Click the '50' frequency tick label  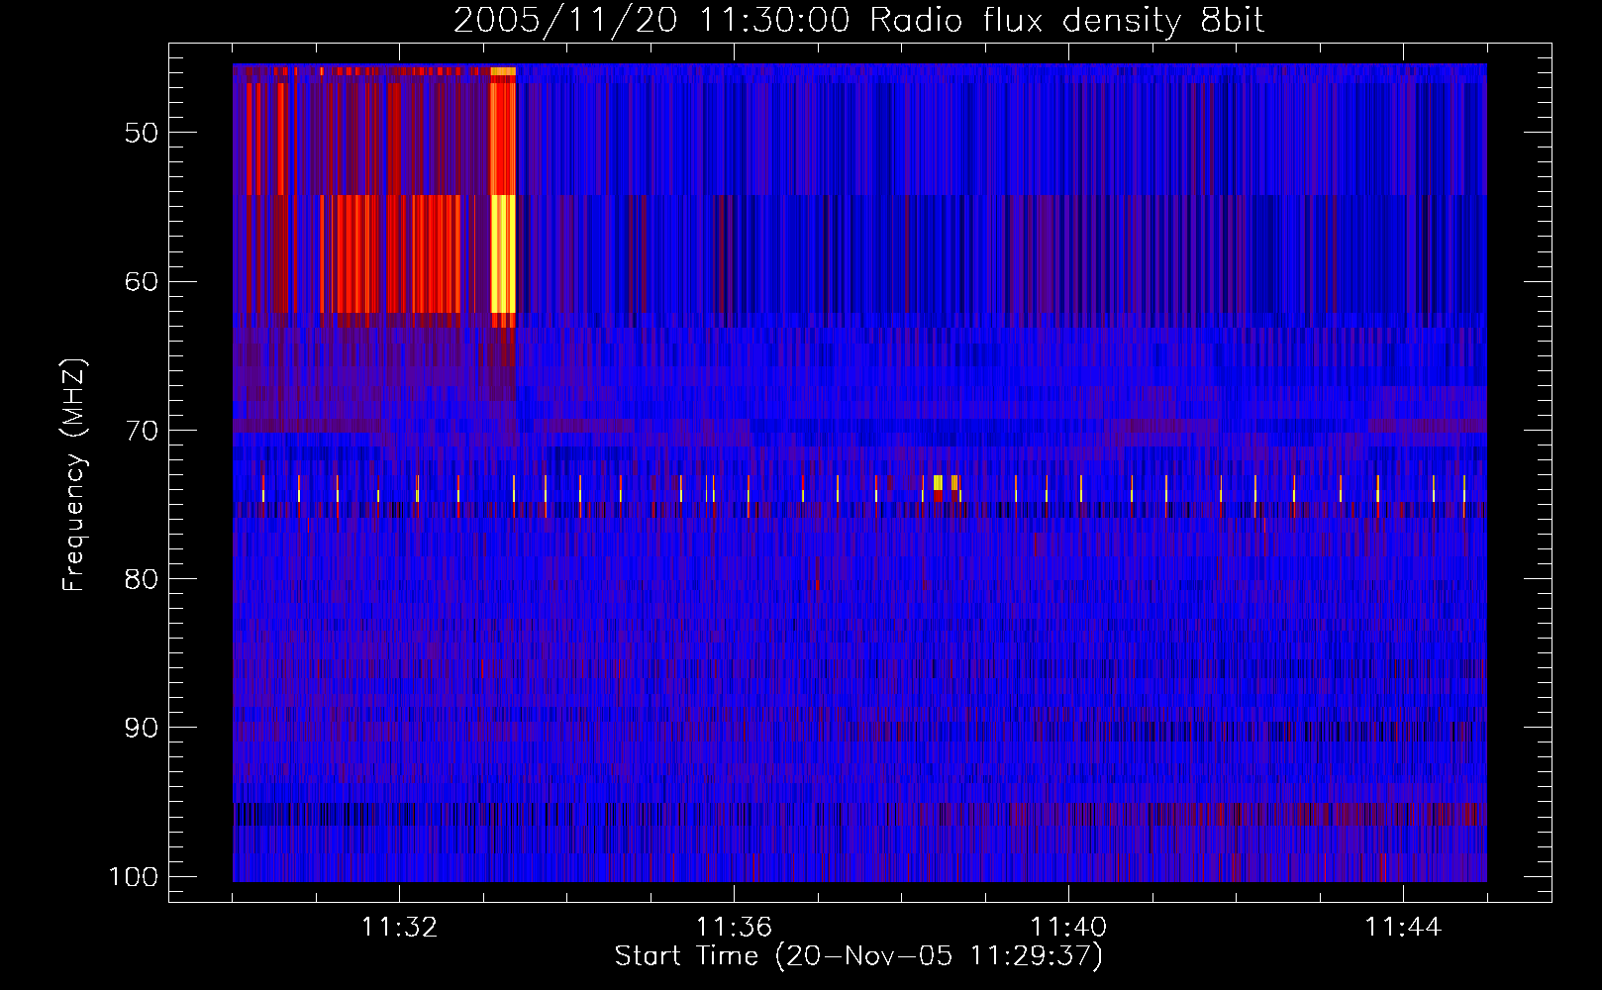(142, 133)
